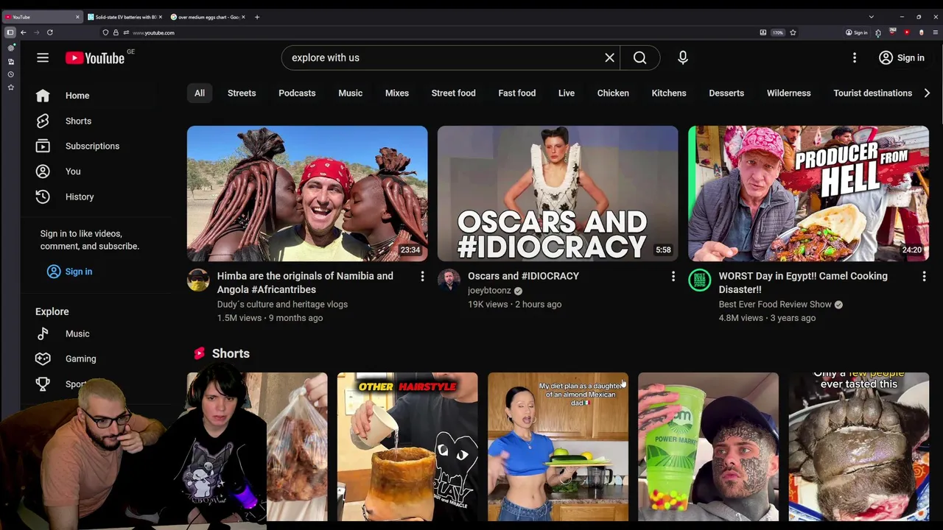Reload the page in the browser
The height and width of the screenshot is (530, 943).
tap(50, 32)
